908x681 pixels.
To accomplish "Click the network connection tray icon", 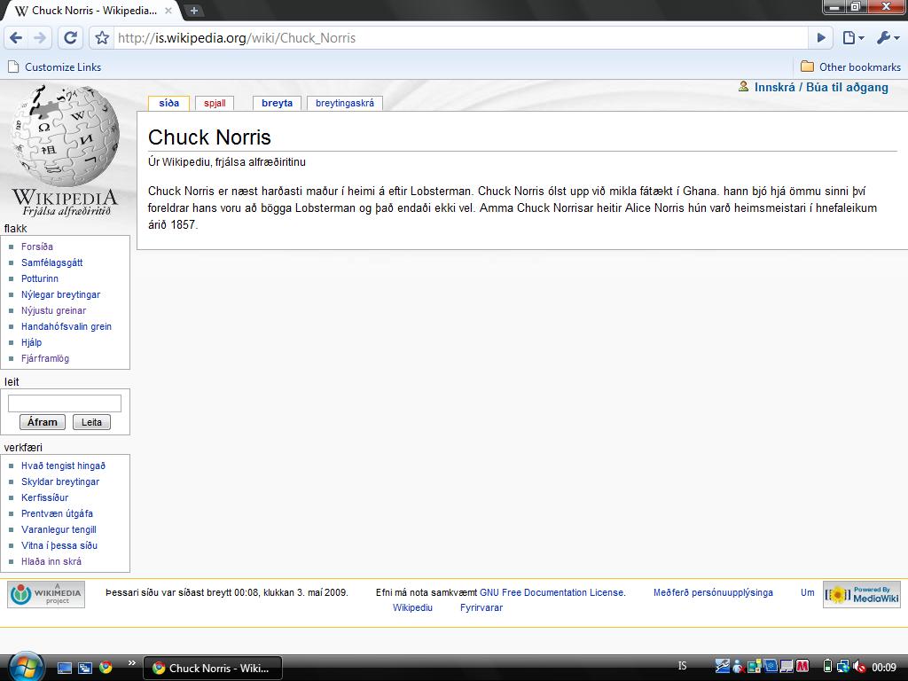I will coord(842,667).
